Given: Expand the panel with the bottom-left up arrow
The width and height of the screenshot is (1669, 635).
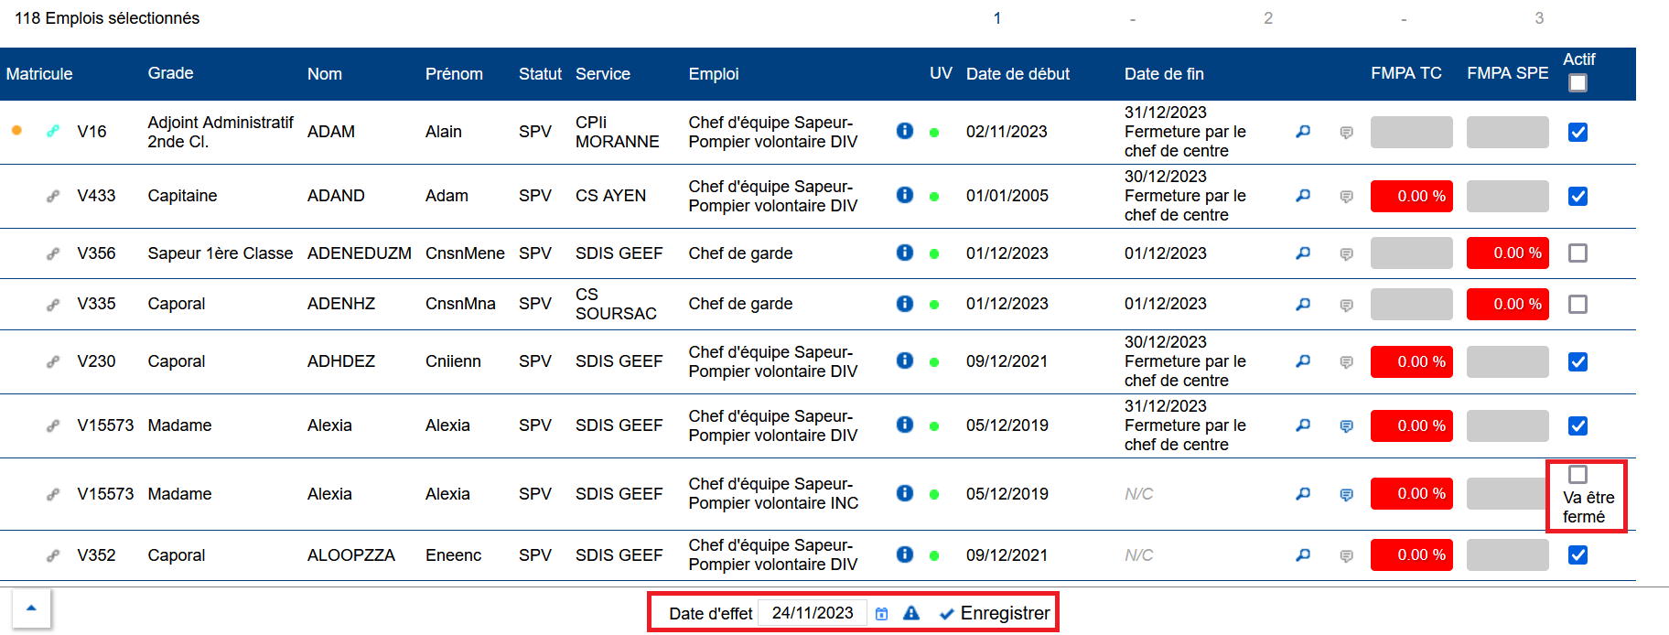Looking at the screenshot, I should (x=31, y=608).
